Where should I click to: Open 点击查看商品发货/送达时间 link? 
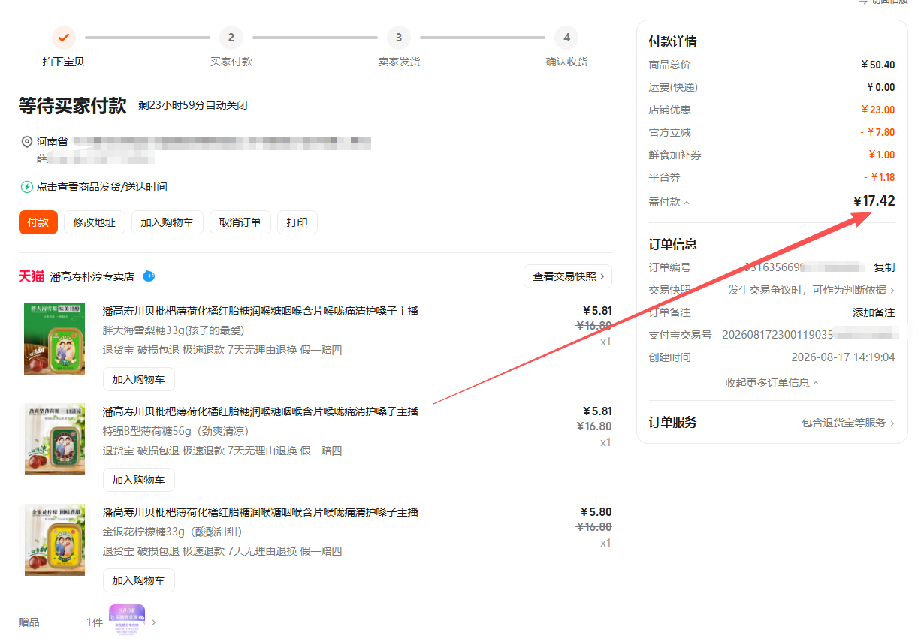(x=102, y=187)
